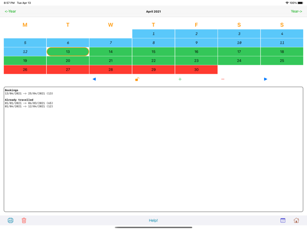This screenshot has height=230, width=307.
Task: Return home with the house icon
Action: 296,221
